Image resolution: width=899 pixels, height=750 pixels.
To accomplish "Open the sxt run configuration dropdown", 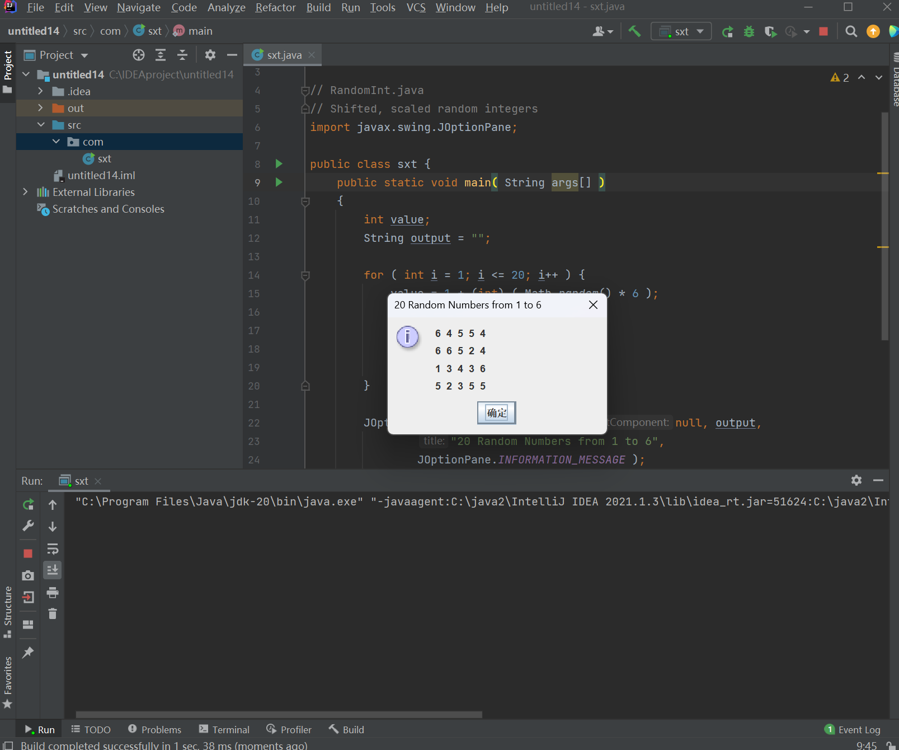I will (681, 31).
